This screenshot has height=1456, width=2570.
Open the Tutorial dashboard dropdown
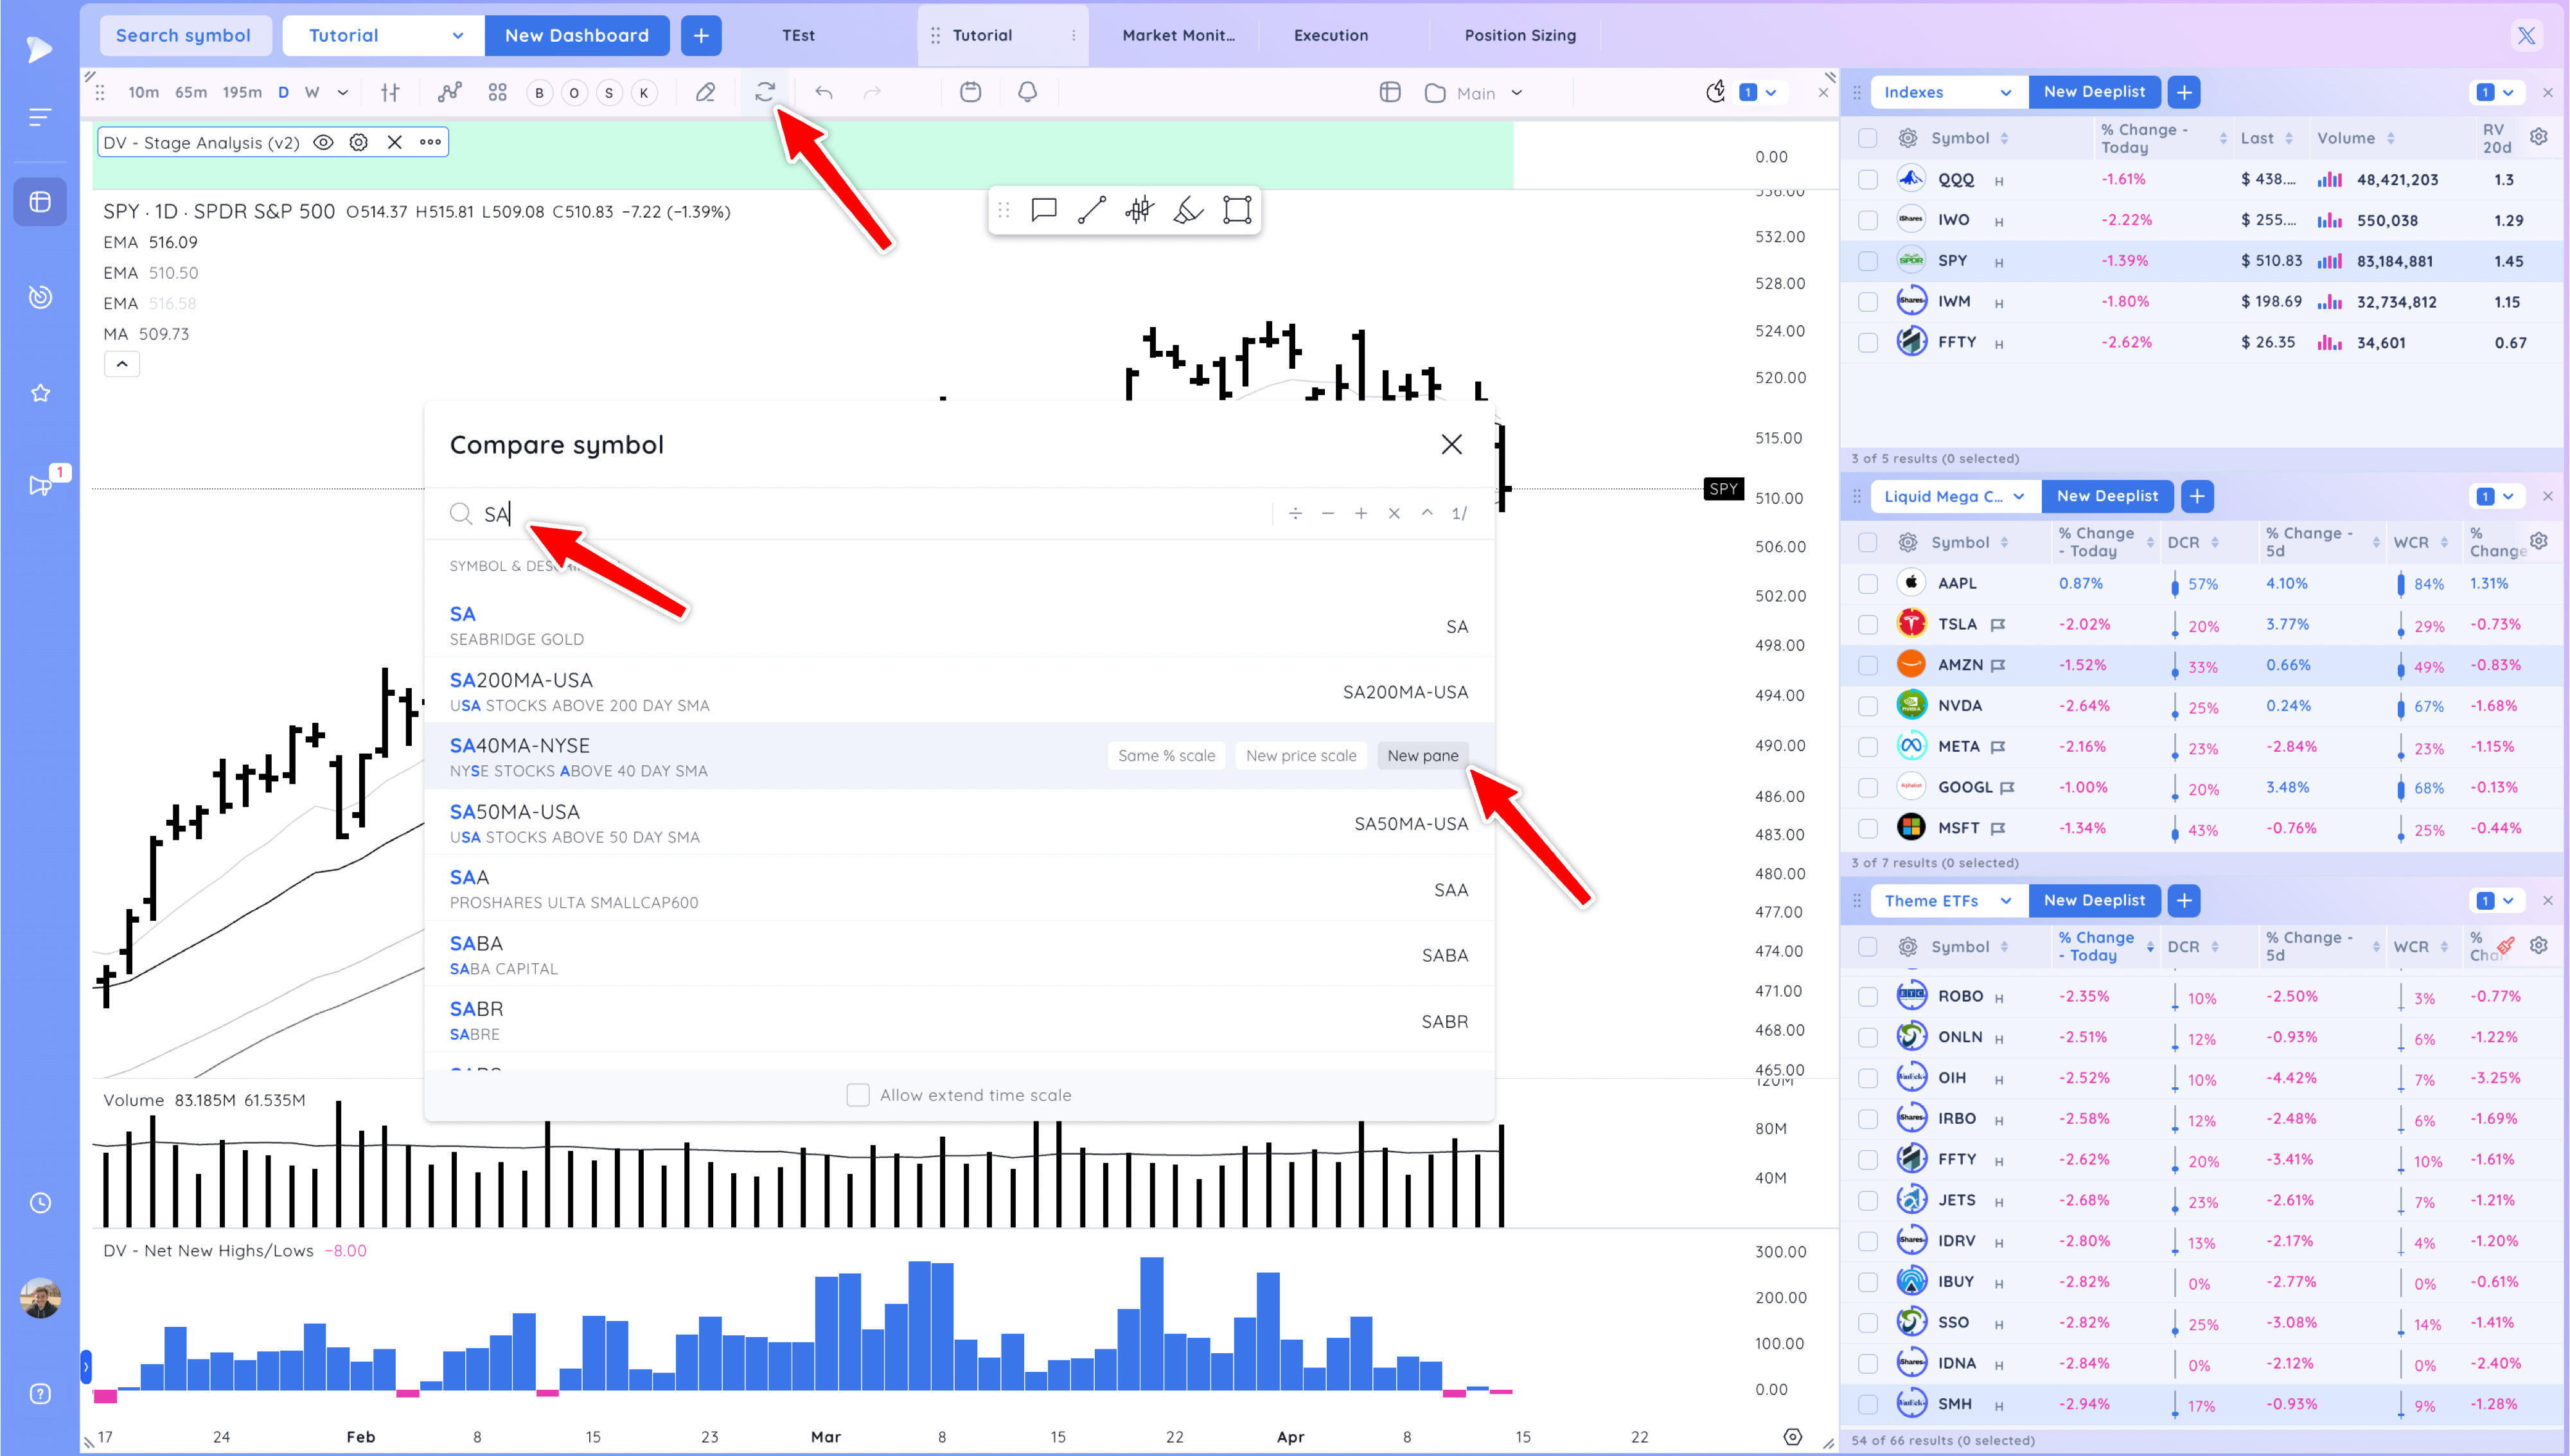tap(384, 35)
